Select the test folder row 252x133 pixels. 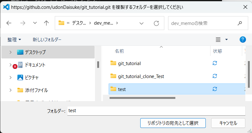(177, 89)
